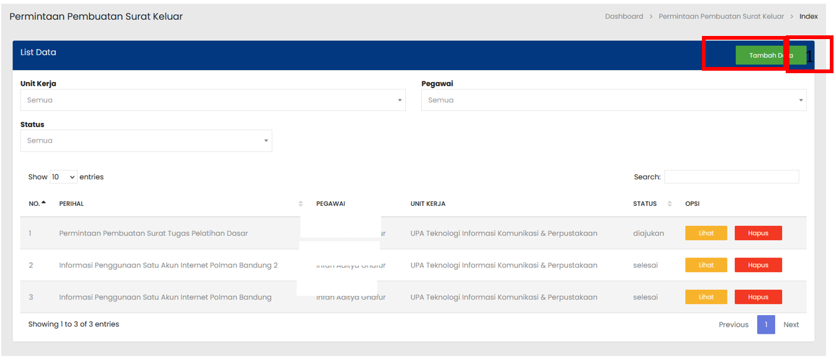Sort table by STATUS column header

[645, 203]
